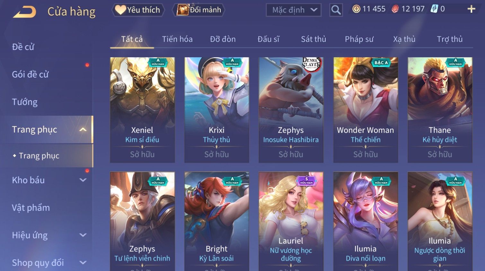Image resolution: width=485 pixels, height=271 pixels.
Task: Open the Mặc định sort dropdown
Action: [x=294, y=10]
